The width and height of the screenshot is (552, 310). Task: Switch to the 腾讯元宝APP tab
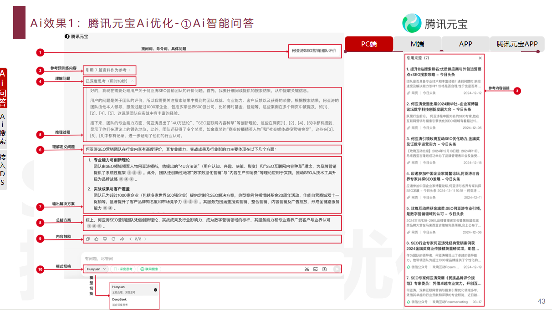click(517, 44)
